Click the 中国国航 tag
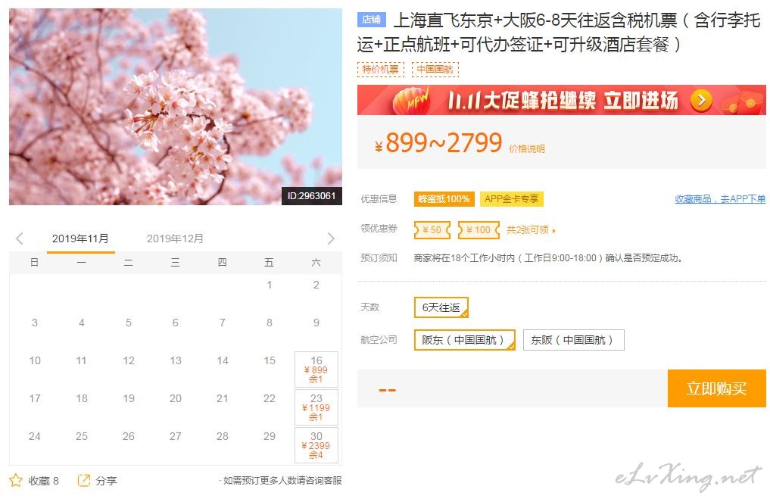Image resolution: width=770 pixels, height=502 pixels. [x=435, y=69]
